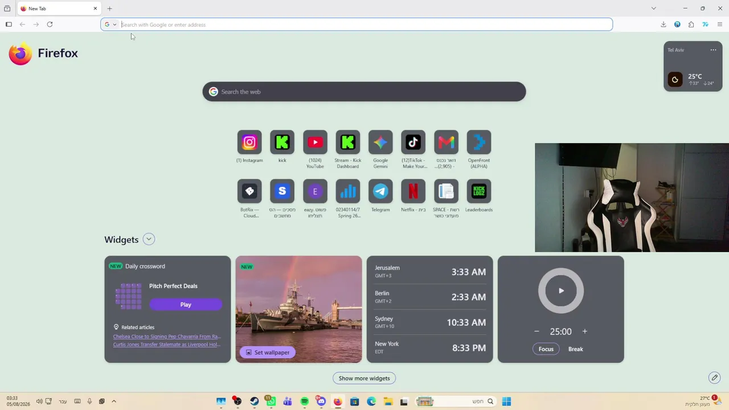Open File Explorer from the taskbar
This screenshot has width=729, height=410.
click(x=388, y=401)
